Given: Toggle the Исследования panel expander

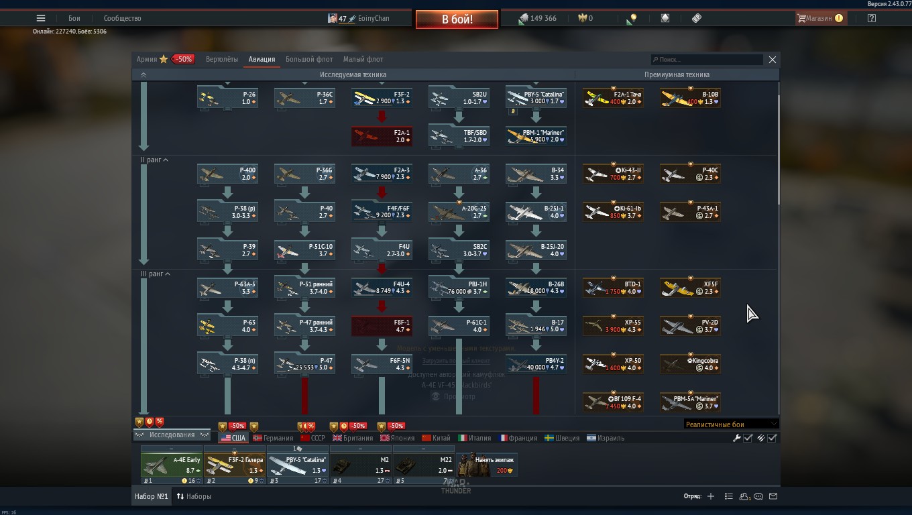Looking at the screenshot, I should point(172,435).
